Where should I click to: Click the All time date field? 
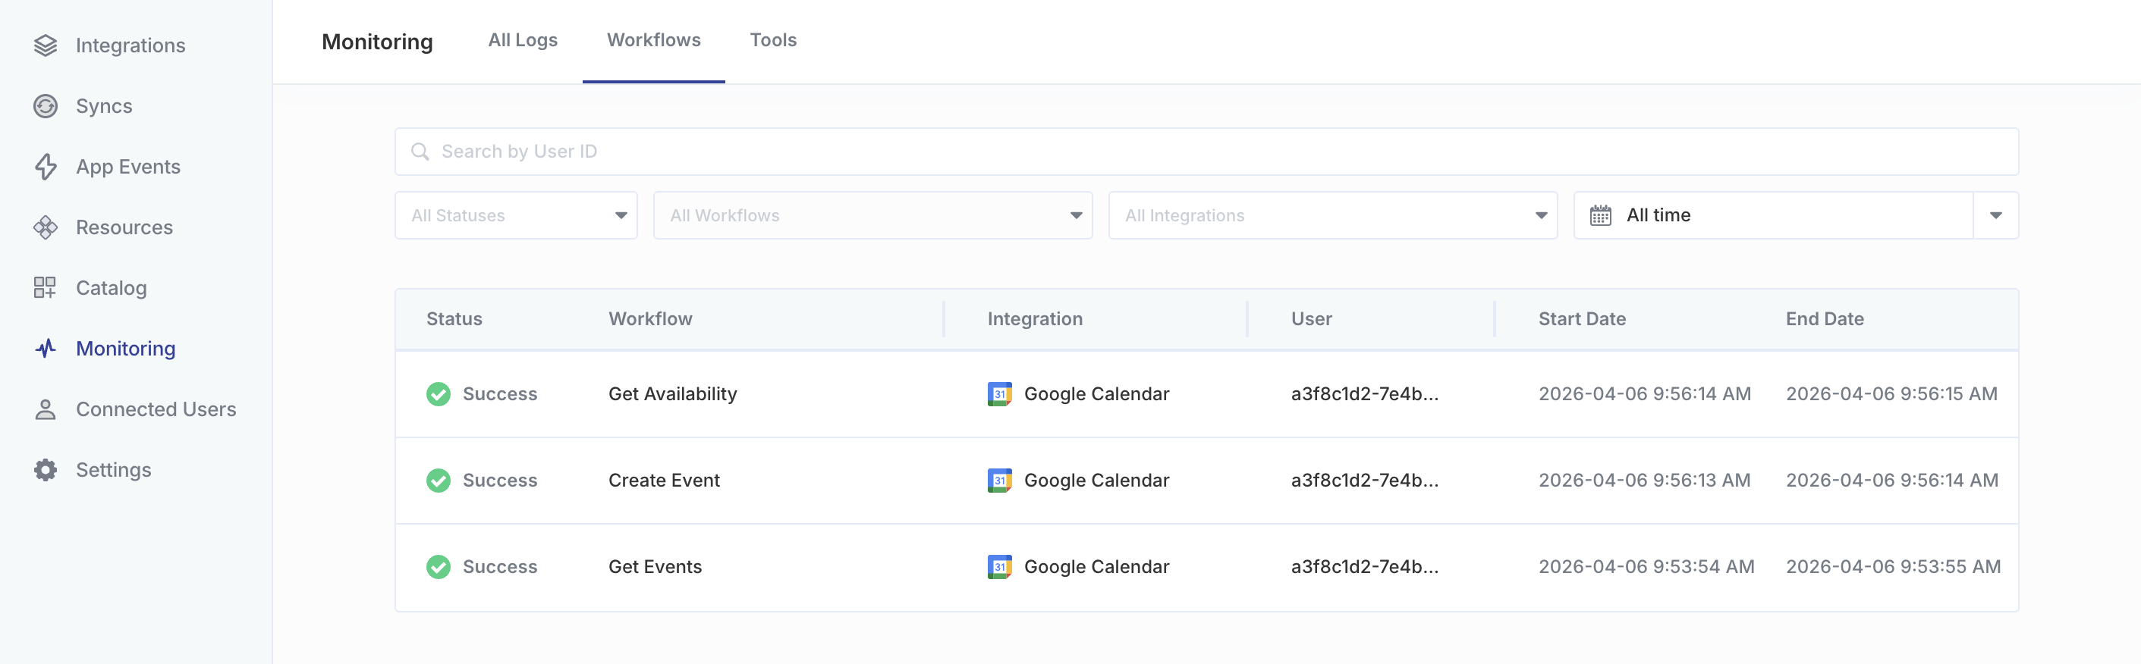1774,216
